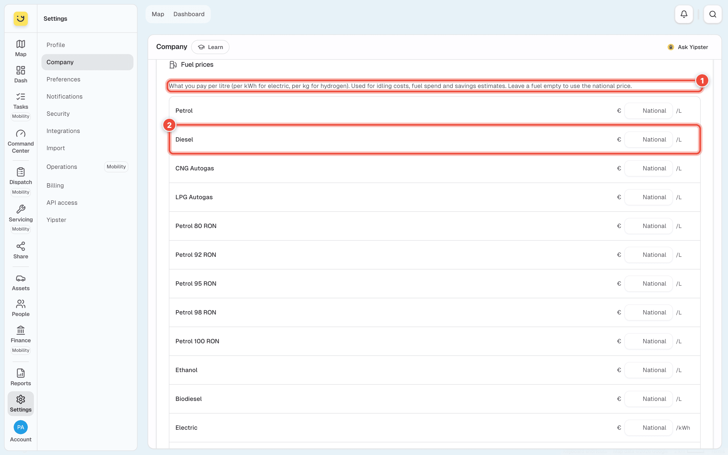The height and width of the screenshot is (455, 728).
Task: Open People in the left sidebar
Action: tap(20, 308)
